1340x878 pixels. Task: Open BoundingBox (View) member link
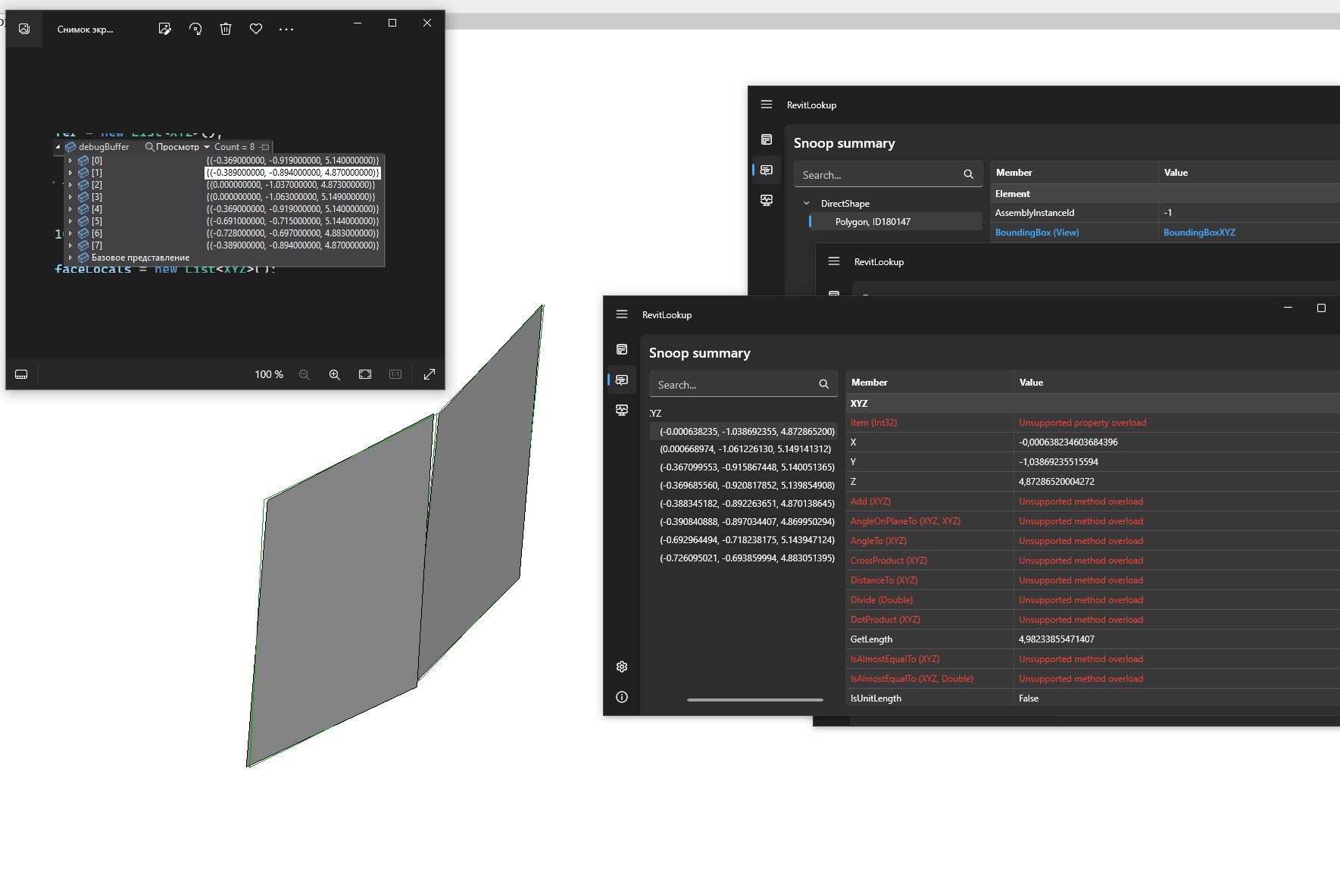point(1037,233)
